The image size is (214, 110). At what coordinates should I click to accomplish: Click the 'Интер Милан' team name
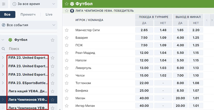85,106
